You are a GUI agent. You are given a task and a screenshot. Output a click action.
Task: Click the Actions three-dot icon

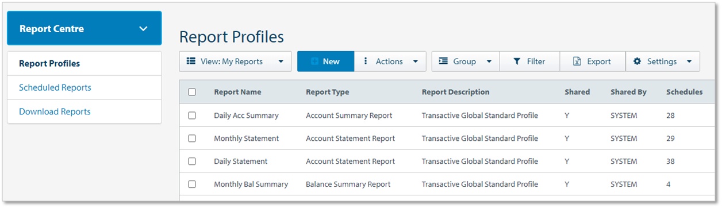click(366, 61)
